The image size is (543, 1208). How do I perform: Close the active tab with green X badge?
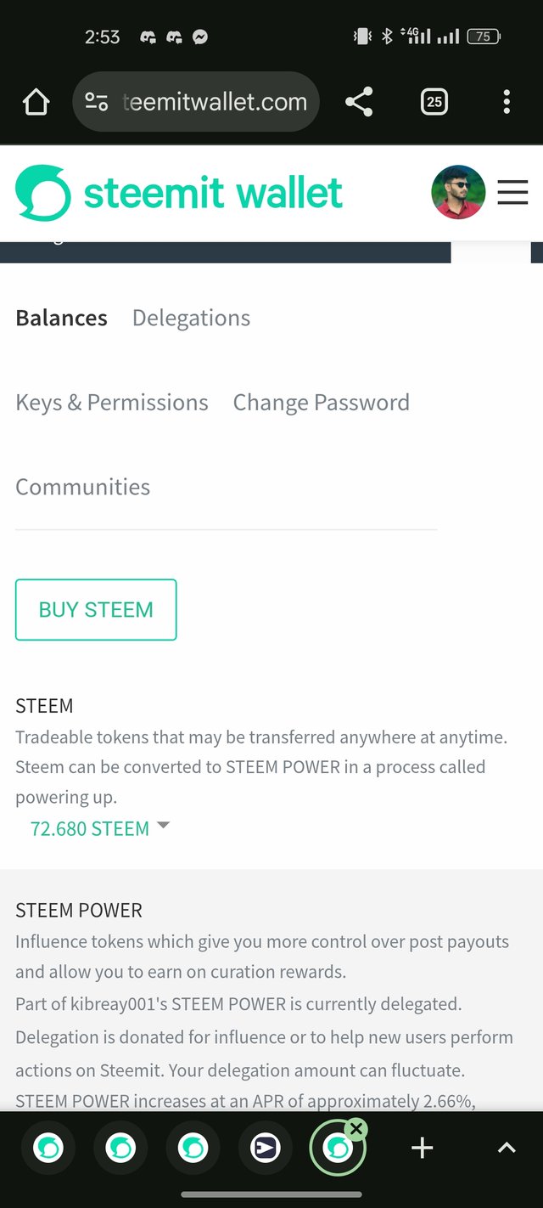[357, 1129]
